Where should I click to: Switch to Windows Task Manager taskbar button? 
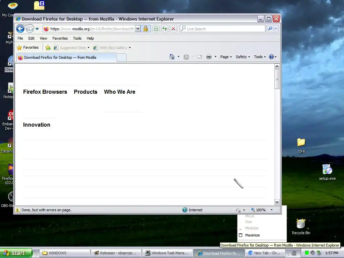167,253
